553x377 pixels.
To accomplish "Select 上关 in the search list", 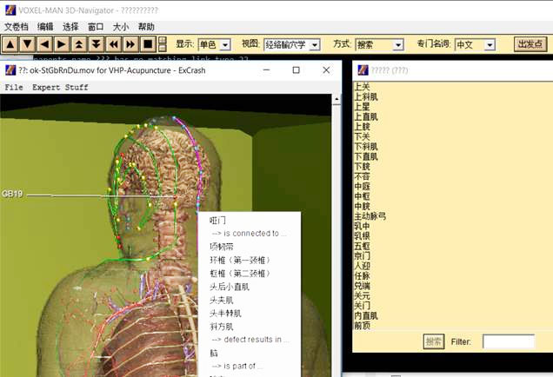I will (363, 87).
